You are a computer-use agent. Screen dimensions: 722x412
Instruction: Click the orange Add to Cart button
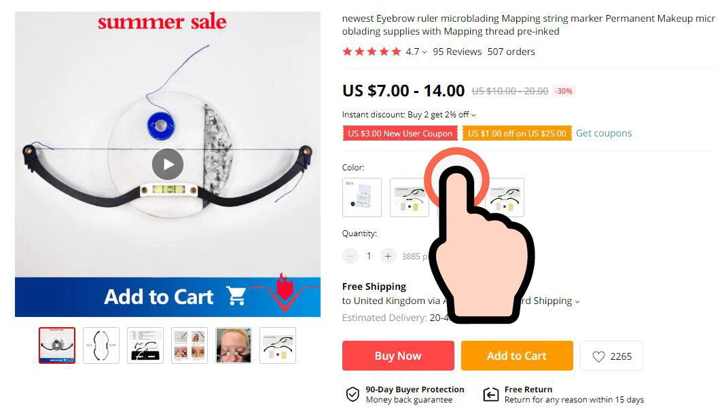[517, 356]
